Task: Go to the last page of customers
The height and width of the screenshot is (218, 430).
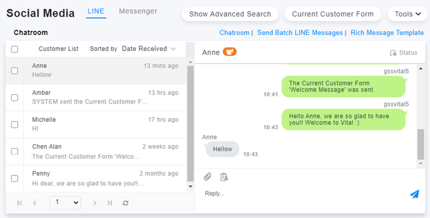Action: pos(110,203)
